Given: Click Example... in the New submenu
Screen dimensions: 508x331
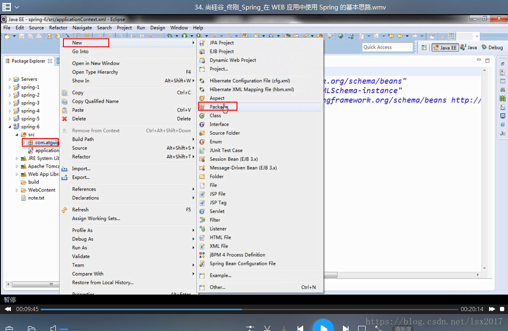Looking at the screenshot, I should click(x=220, y=276).
